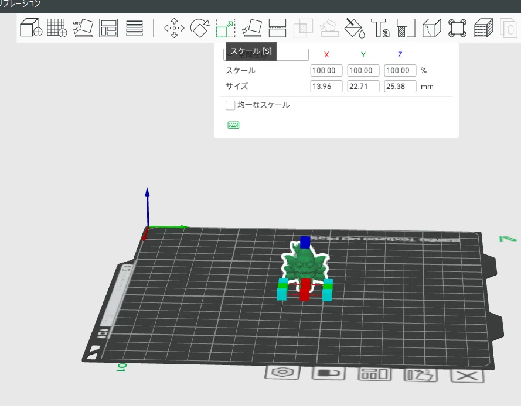Select the Text shape tool
Viewport: 521px width, 406px height.
[x=380, y=28]
